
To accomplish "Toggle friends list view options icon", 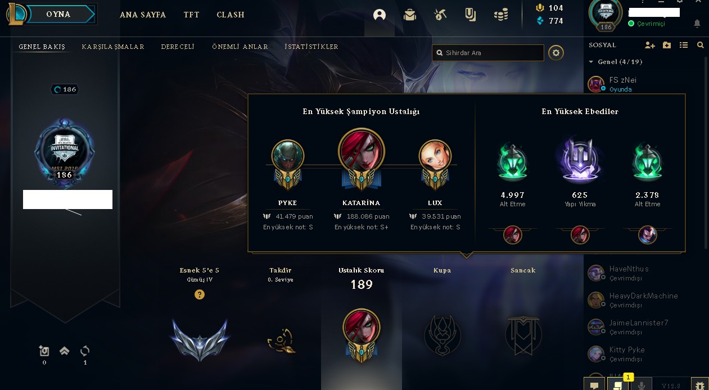I will (x=684, y=45).
